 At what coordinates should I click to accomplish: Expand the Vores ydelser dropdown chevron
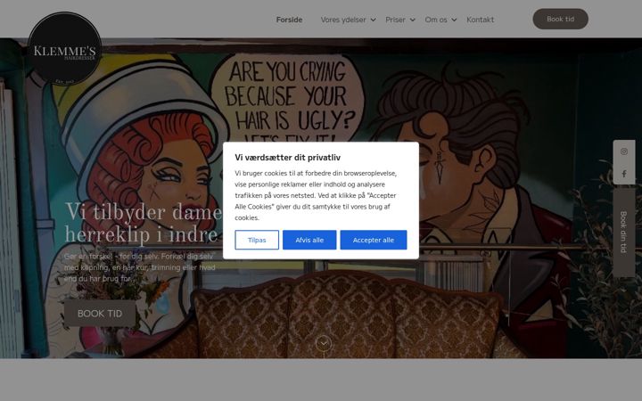(x=374, y=20)
